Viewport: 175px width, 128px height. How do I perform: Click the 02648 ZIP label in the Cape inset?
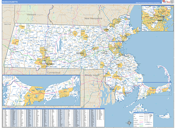(28, 96)
